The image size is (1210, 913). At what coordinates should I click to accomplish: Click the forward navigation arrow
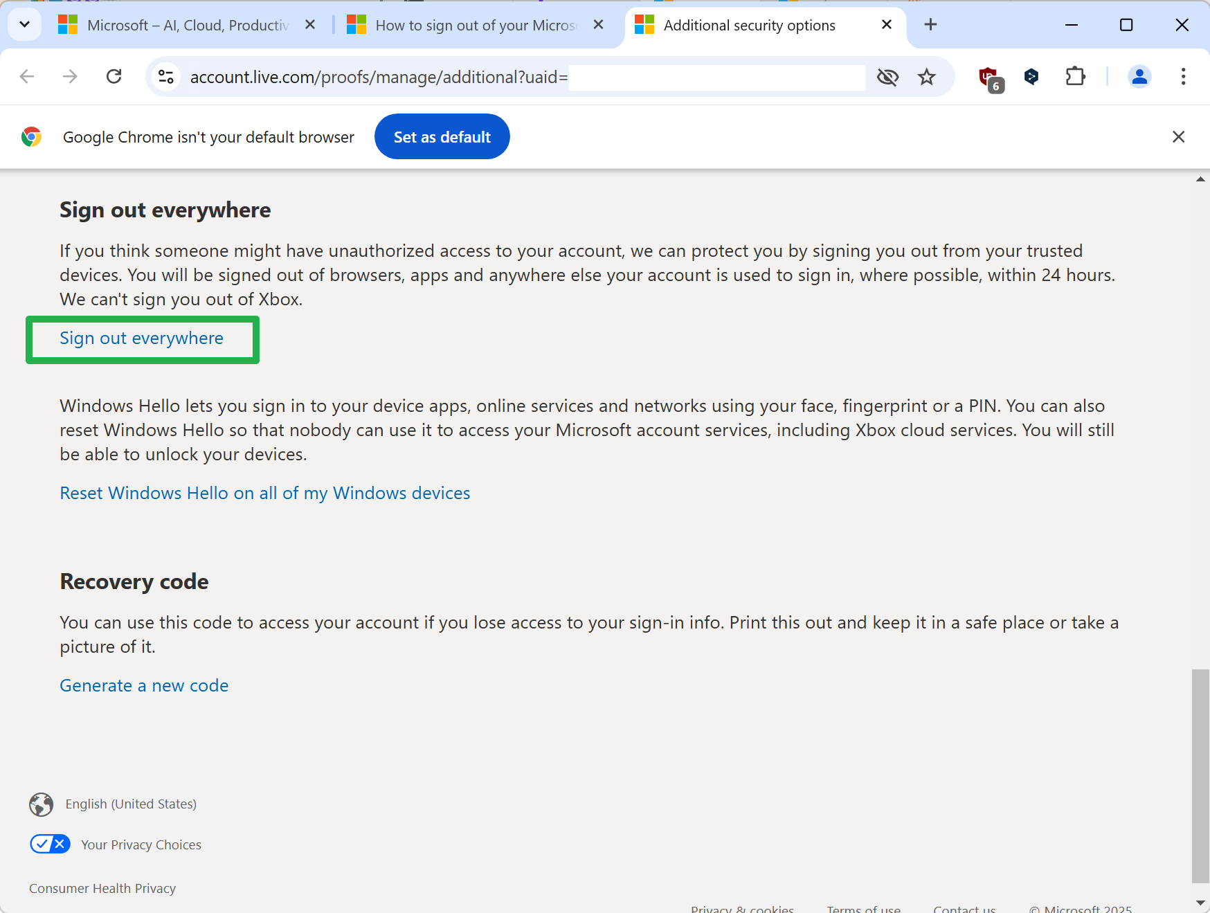point(70,76)
